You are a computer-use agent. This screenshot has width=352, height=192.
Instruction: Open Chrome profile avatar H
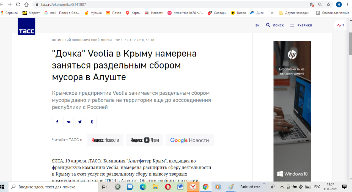click(339, 5)
